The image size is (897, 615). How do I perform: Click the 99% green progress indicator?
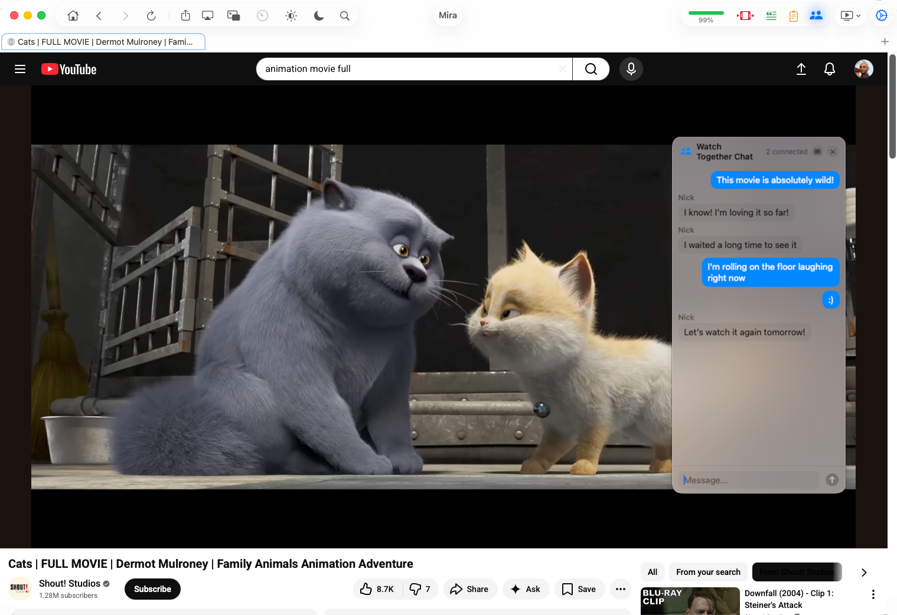pos(706,16)
